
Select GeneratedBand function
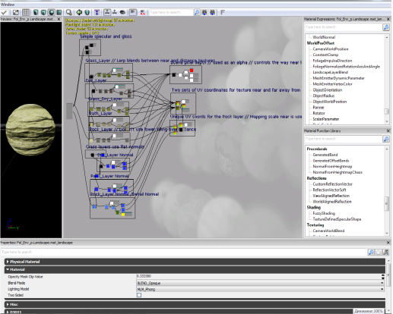tap(325, 155)
